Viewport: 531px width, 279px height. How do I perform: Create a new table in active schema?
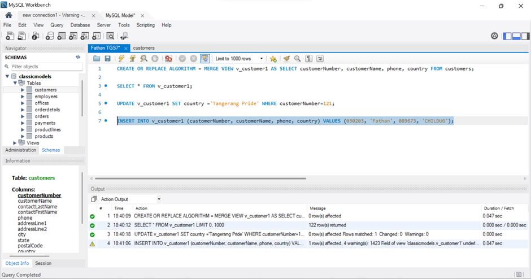point(62,36)
